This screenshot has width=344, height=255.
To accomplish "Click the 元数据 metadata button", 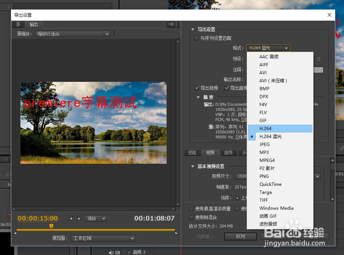I will [x=205, y=237].
